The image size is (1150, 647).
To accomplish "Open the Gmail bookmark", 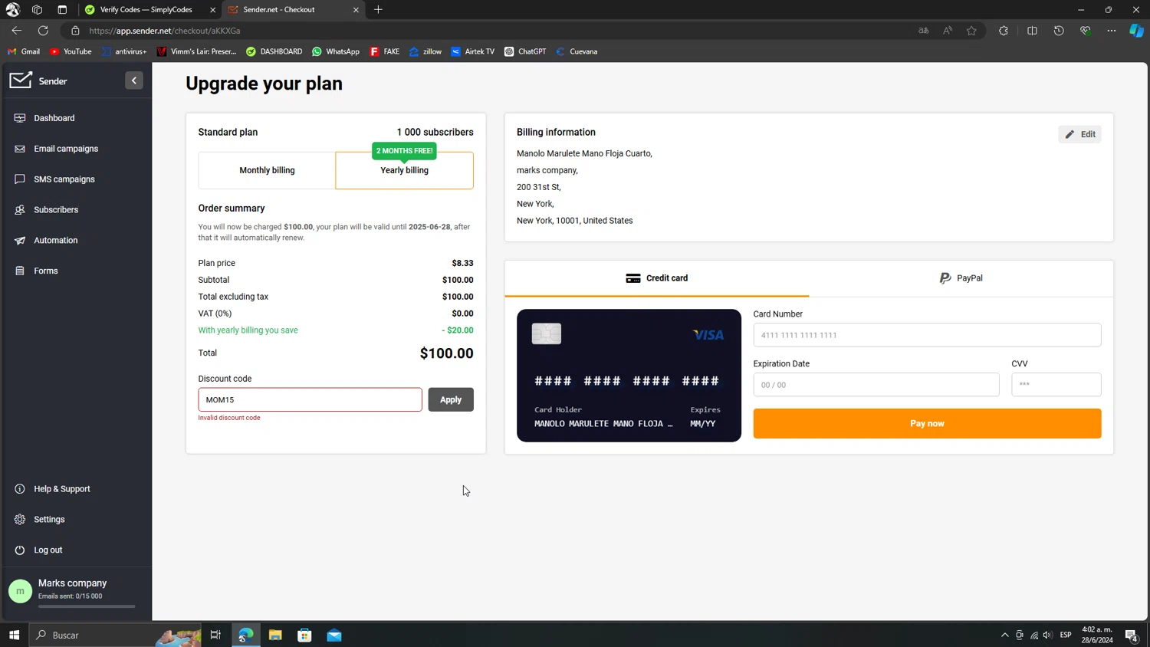I will tap(24, 51).
